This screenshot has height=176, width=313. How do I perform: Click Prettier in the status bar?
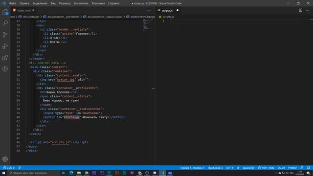(x=292, y=168)
